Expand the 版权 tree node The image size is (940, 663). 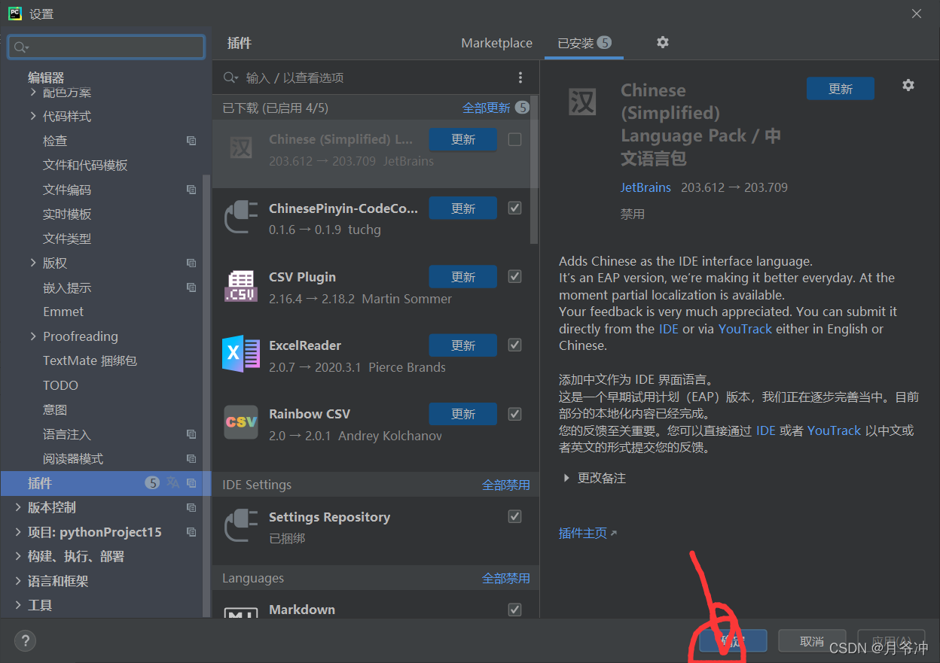tap(33, 263)
